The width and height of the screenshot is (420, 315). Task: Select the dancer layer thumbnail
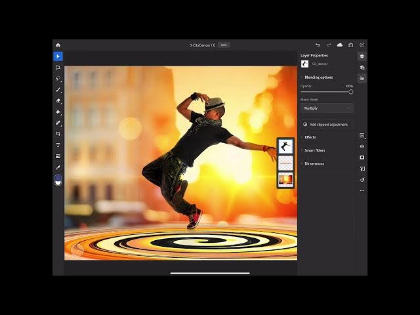point(285,146)
